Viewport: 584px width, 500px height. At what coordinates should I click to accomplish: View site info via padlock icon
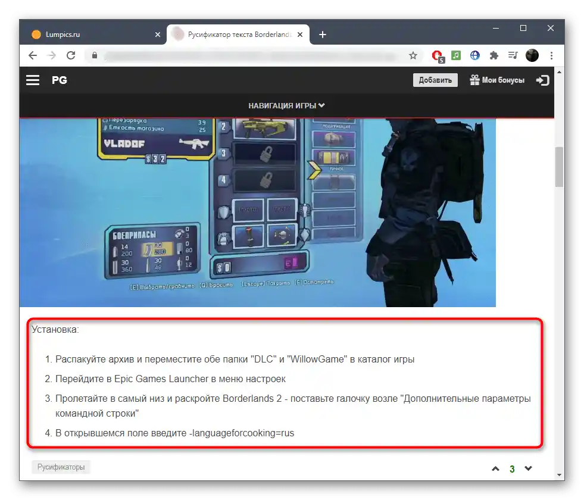coord(95,55)
